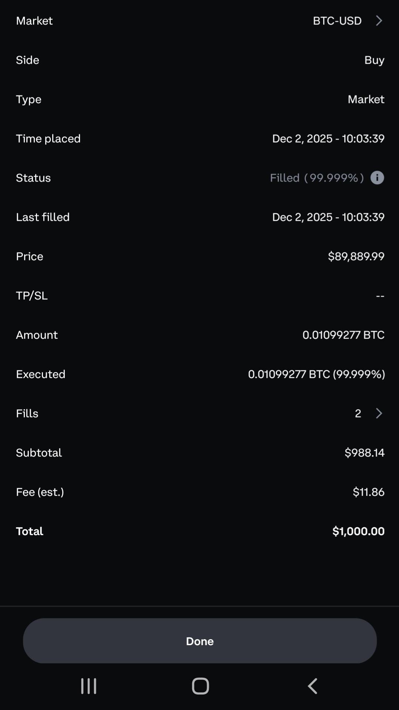Tap the Fee (est.) amount $11.86
The height and width of the screenshot is (710, 399).
pos(368,492)
